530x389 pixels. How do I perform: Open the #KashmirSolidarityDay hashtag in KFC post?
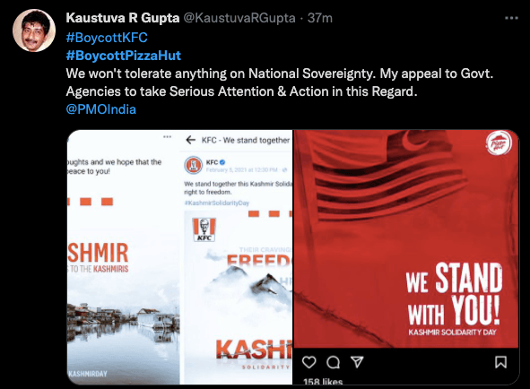(x=217, y=203)
